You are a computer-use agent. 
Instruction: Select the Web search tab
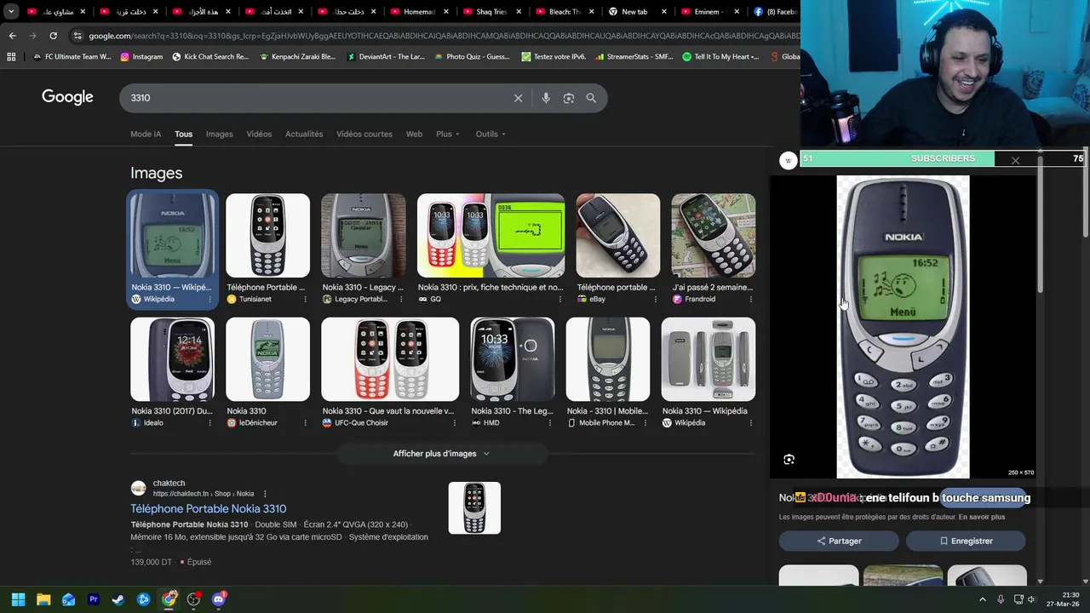pos(414,134)
